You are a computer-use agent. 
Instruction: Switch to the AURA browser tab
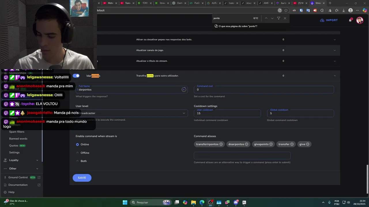pos(213,3)
